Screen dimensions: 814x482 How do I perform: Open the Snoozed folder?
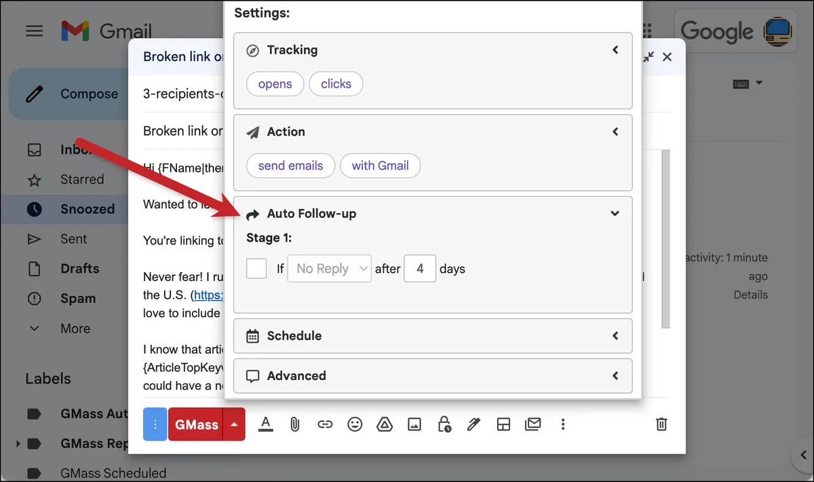(88, 209)
